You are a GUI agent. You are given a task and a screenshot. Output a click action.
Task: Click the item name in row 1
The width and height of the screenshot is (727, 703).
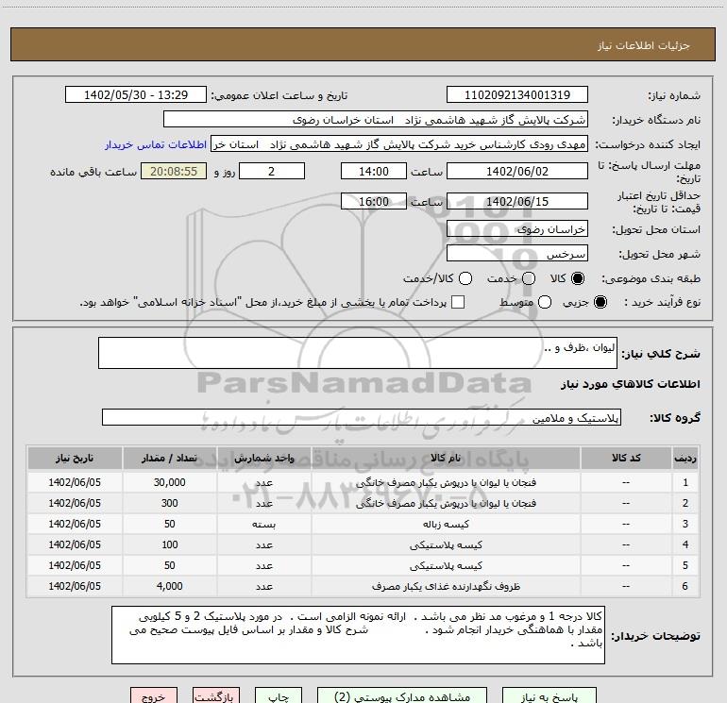[446, 482]
